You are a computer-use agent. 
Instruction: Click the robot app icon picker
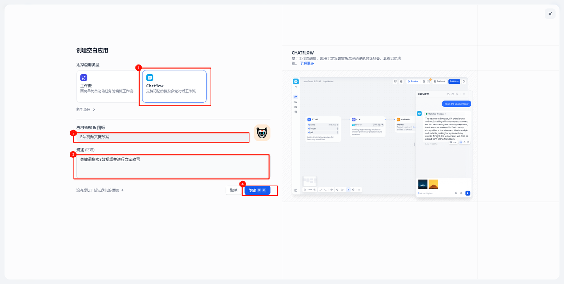tap(262, 133)
